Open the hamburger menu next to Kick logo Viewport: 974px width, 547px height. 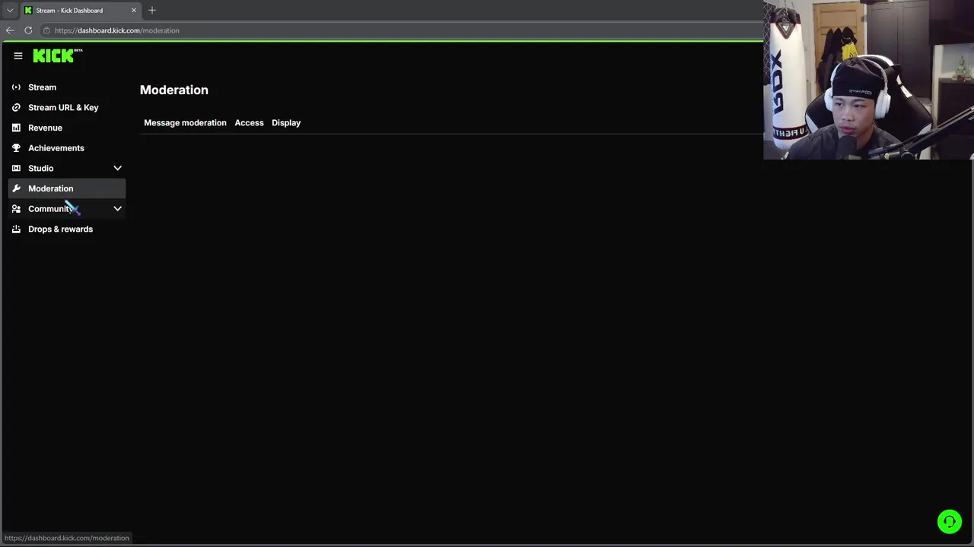18,55
